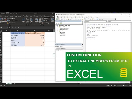
Task: Click View Code in Controls group
Action: [x=45, y=21]
